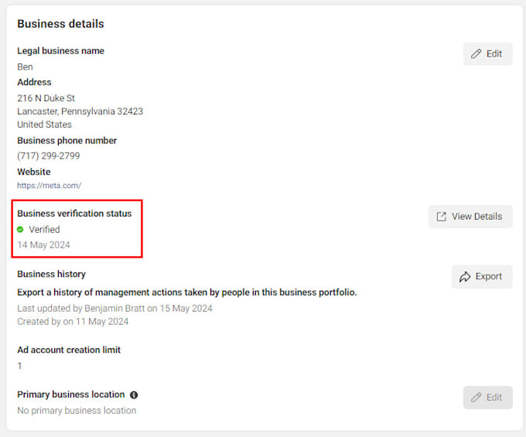Select the 'United States' country text
The image size is (526, 437).
tap(44, 125)
